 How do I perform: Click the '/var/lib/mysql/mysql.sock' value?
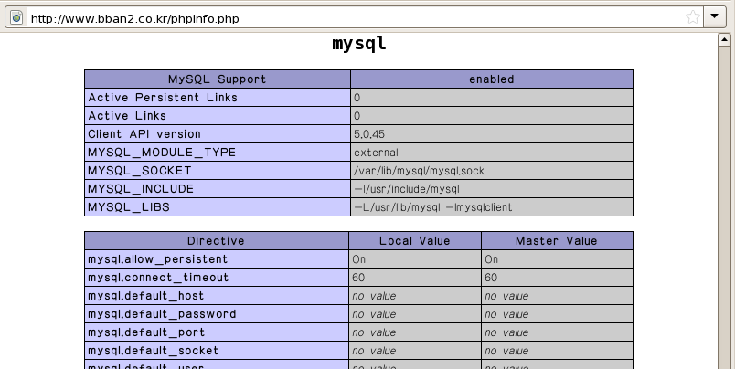419,171
